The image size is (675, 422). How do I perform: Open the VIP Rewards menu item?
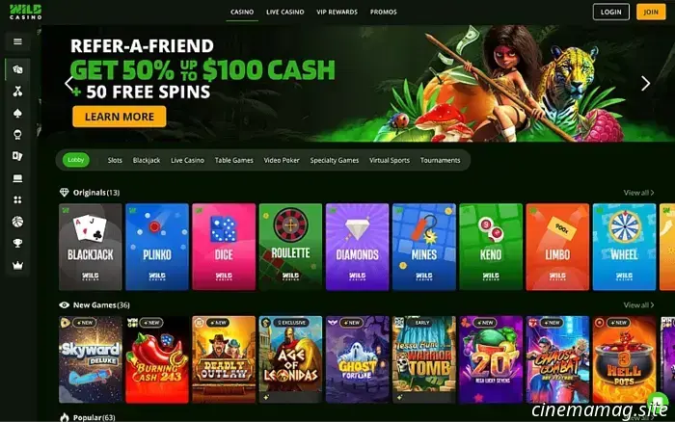click(x=337, y=13)
